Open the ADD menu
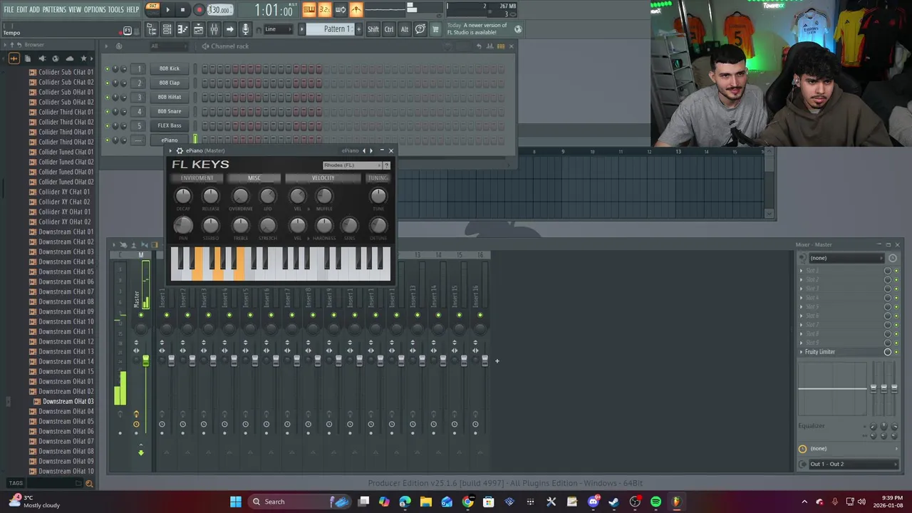This screenshot has height=513, width=912. point(34,9)
